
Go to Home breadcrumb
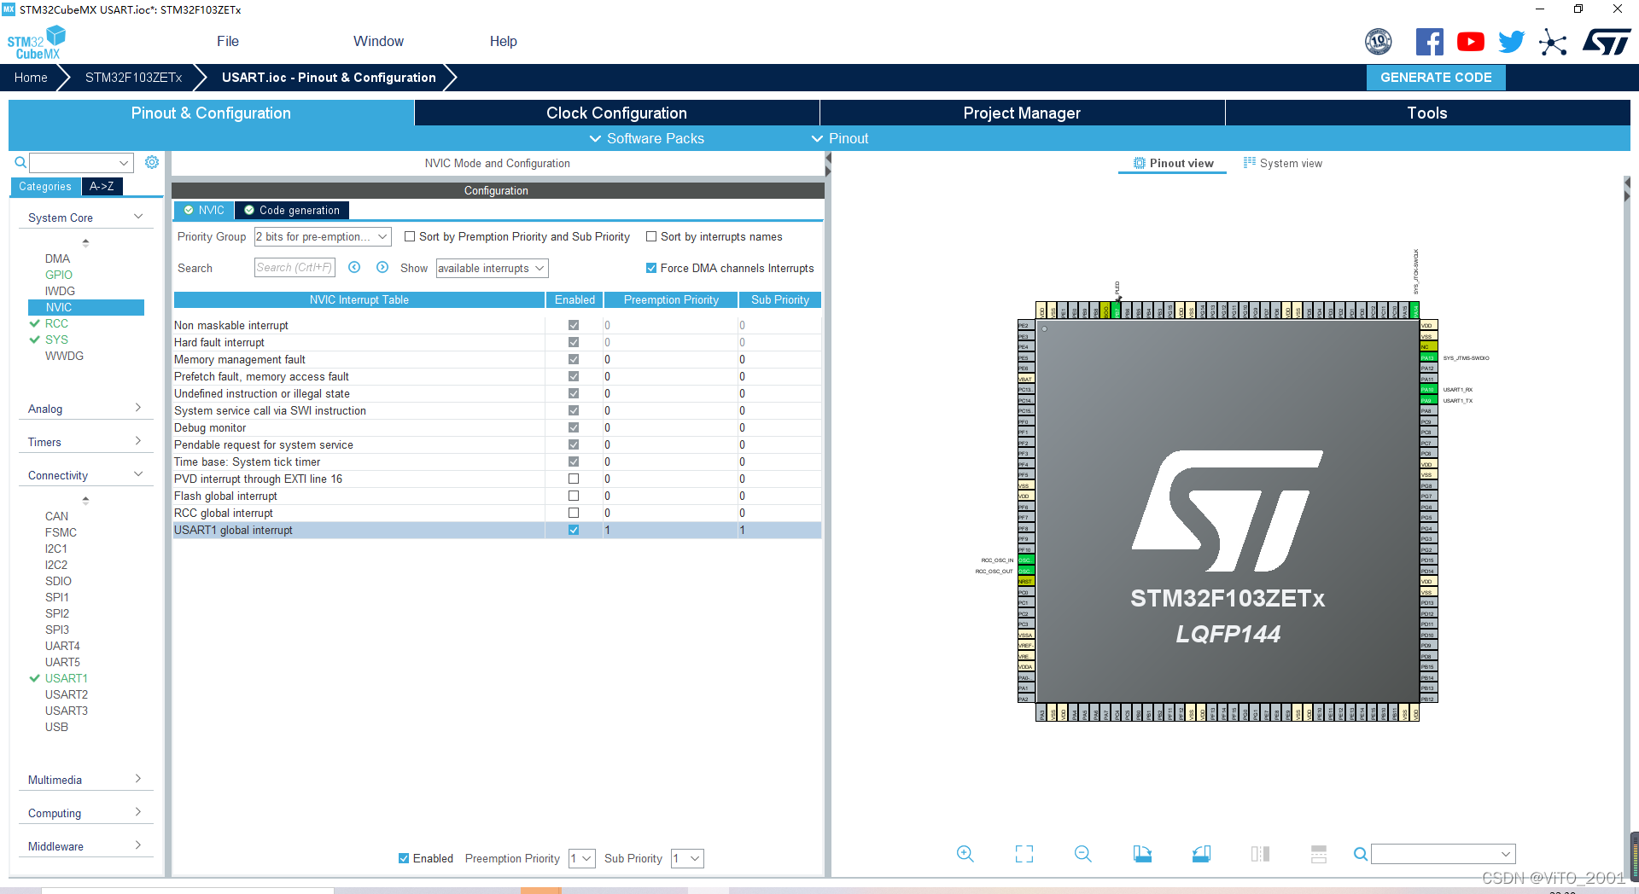coord(31,77)
